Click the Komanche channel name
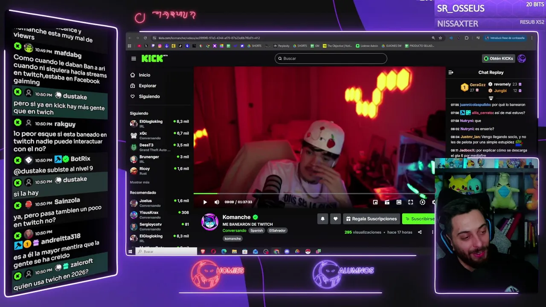 (x=236, y=217)
